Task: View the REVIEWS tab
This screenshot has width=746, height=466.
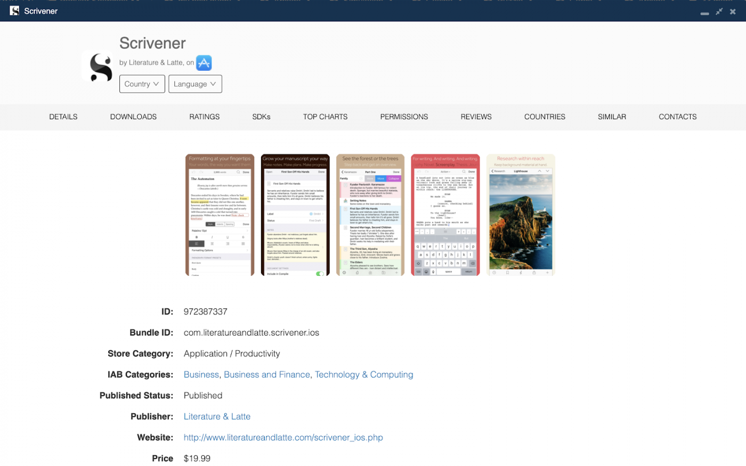Action: (x=476, y=117)
